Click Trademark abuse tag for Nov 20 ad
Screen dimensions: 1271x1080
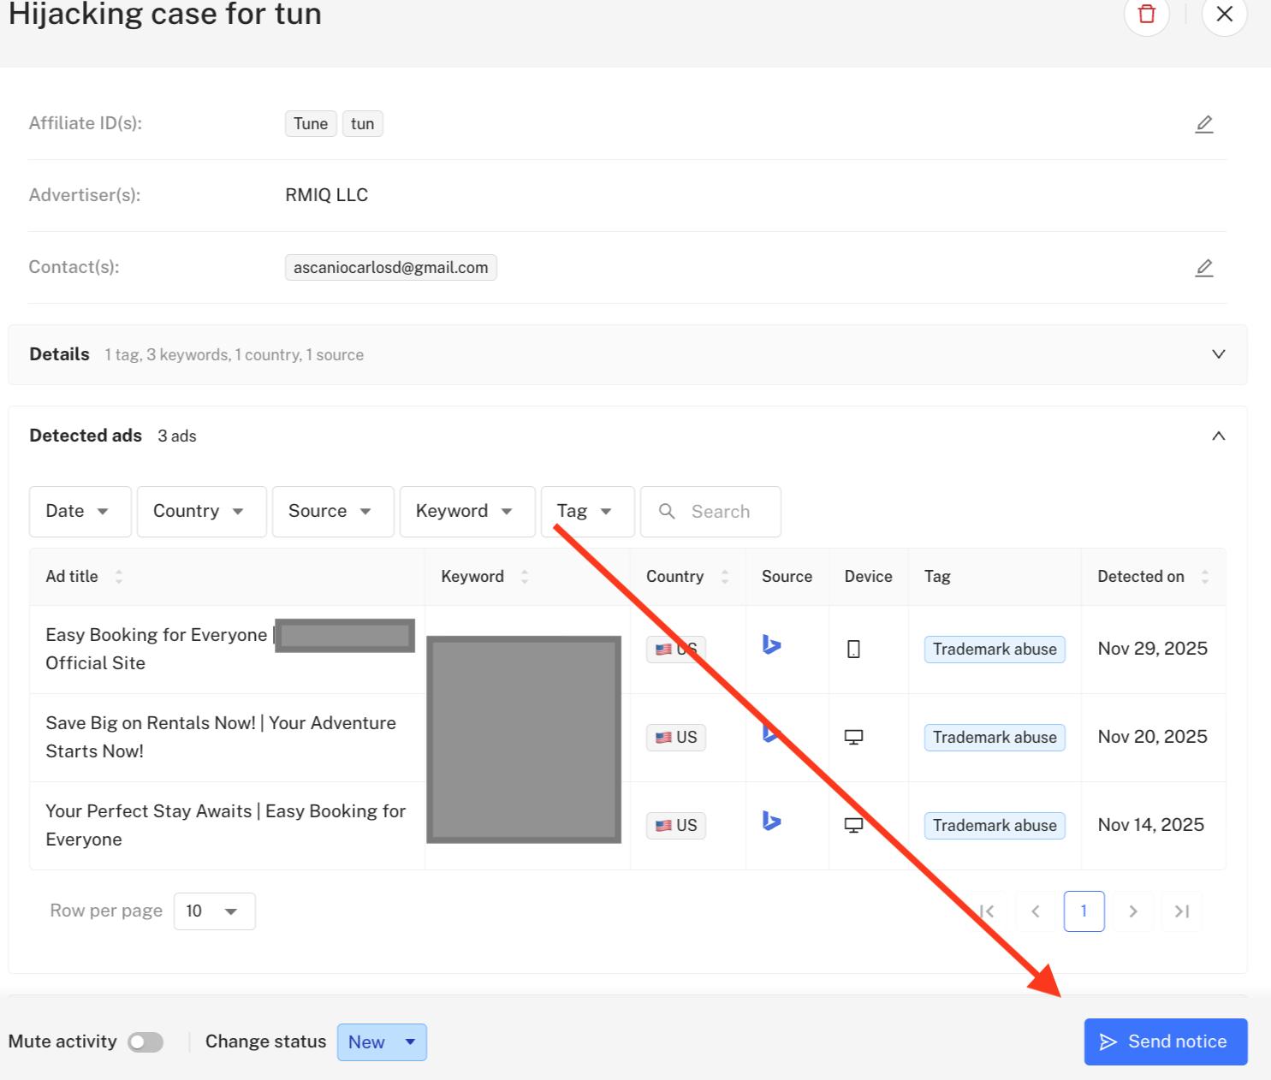click(995, 738)
